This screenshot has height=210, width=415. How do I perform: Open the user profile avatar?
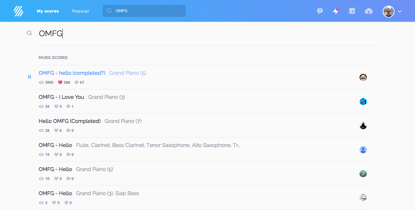389,11
